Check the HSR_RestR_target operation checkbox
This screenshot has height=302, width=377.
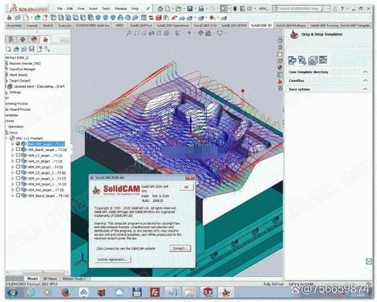point(18,149)
